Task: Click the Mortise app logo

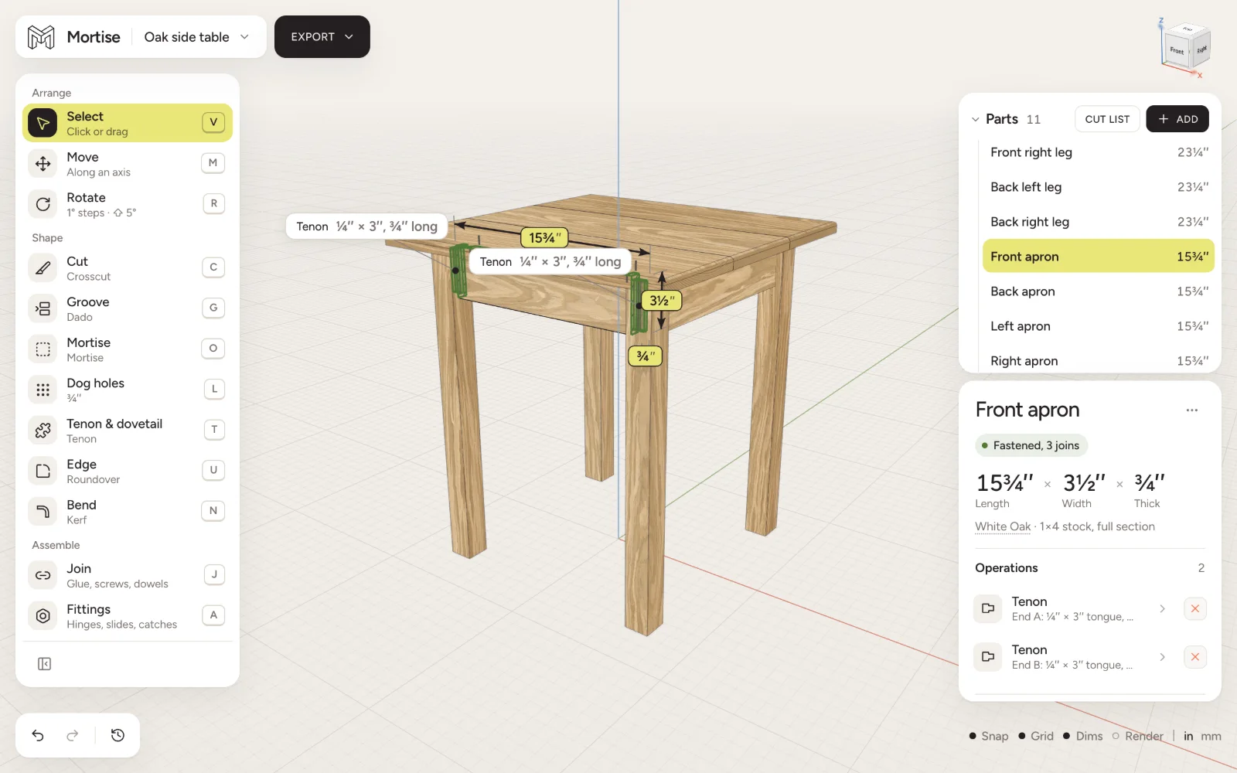Action: point(41,37)
